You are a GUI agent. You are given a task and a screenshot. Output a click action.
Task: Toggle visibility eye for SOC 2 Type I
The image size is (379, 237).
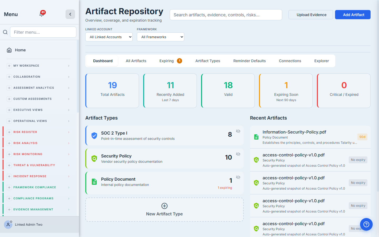coord(238,131)
